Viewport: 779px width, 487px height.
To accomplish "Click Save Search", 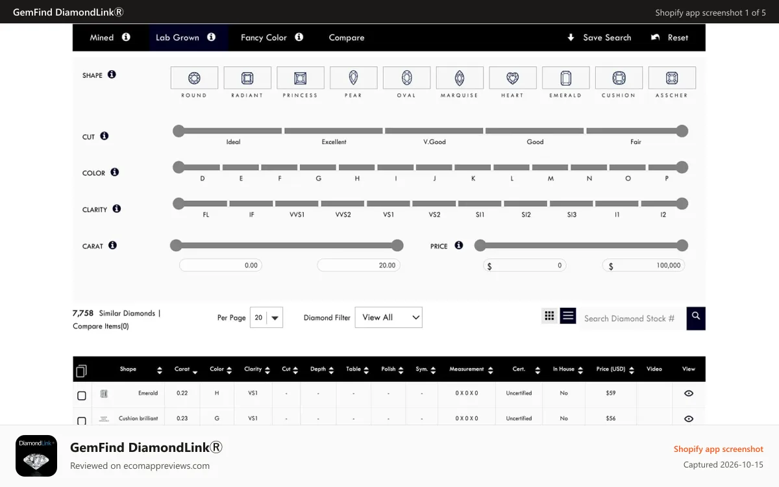I will tap(599, 38).
